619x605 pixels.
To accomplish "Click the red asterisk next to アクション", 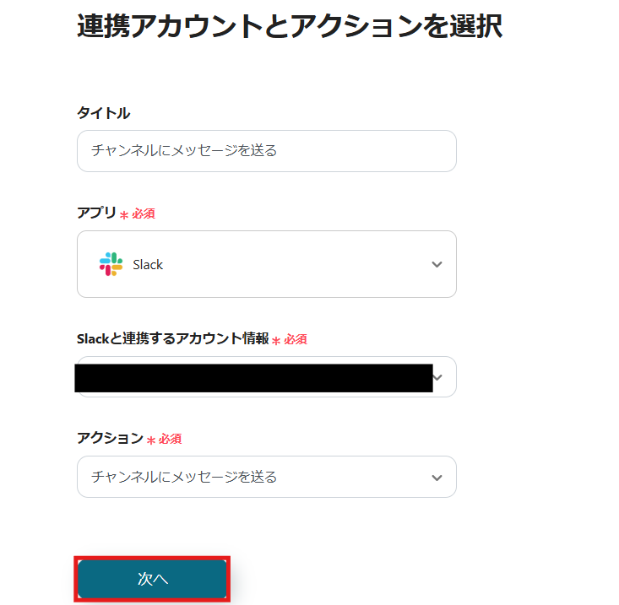I will point(151,440).
